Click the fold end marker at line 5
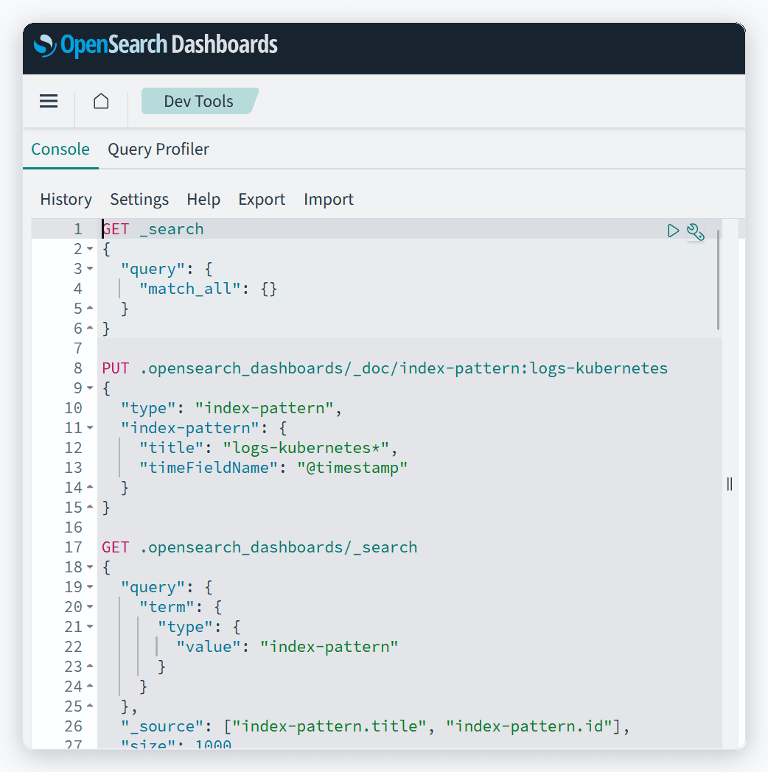The width and height of the screenshot is (768, 772). 90,308
